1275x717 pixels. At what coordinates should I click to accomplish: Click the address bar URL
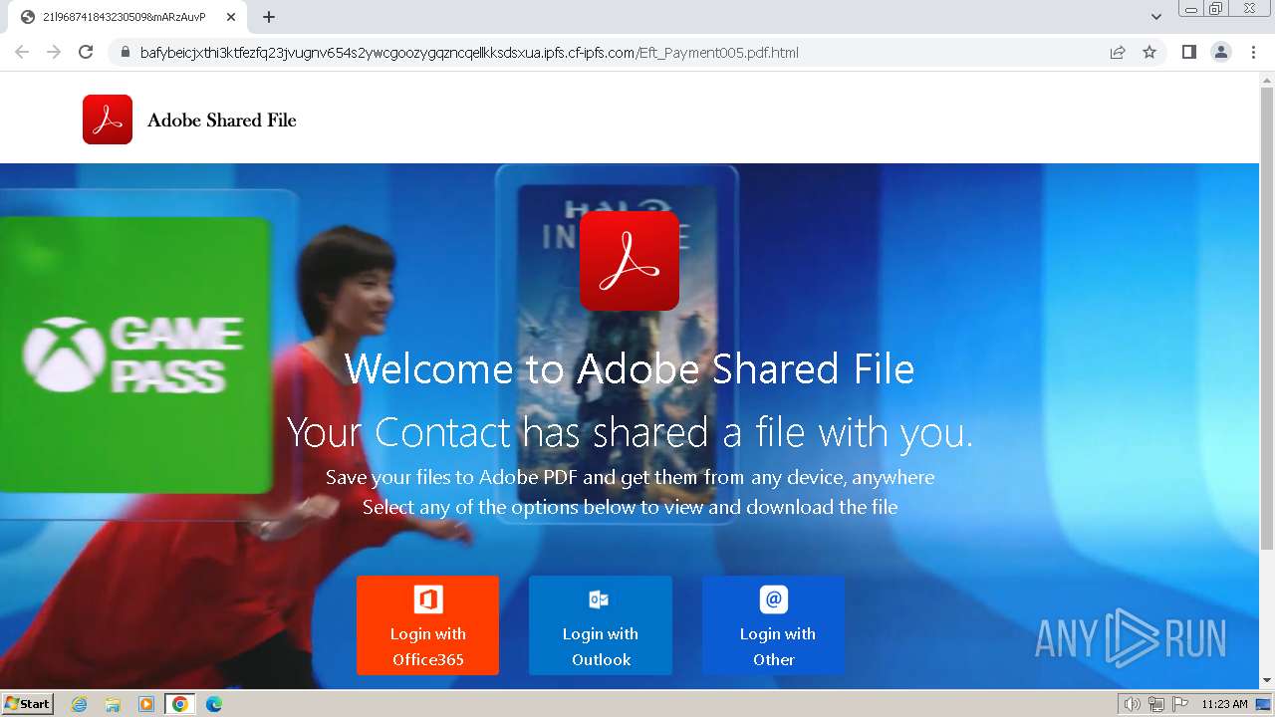[x=469, y=53]
